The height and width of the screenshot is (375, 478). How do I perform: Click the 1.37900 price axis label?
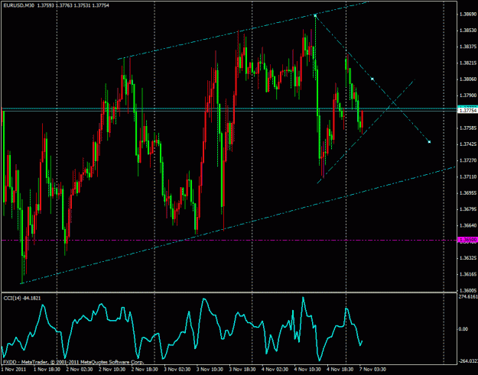point(468,95)
